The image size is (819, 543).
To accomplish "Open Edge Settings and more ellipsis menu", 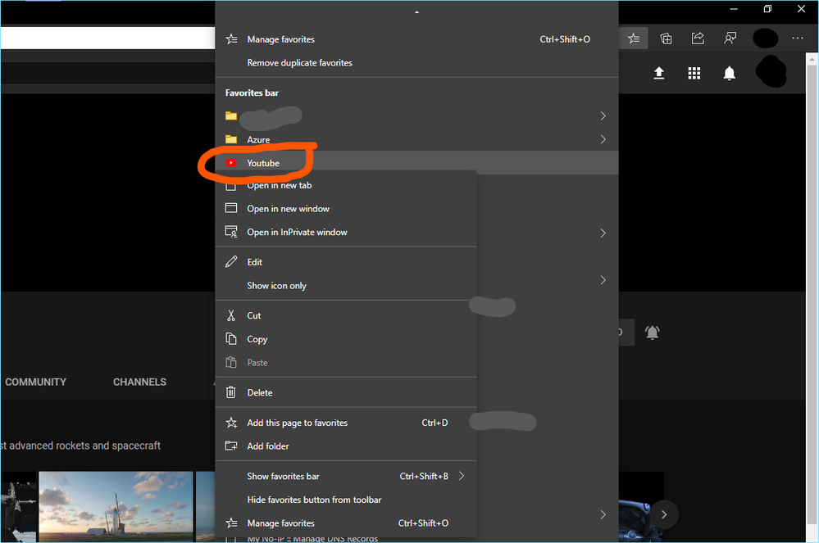I will [x=798, y=38].
